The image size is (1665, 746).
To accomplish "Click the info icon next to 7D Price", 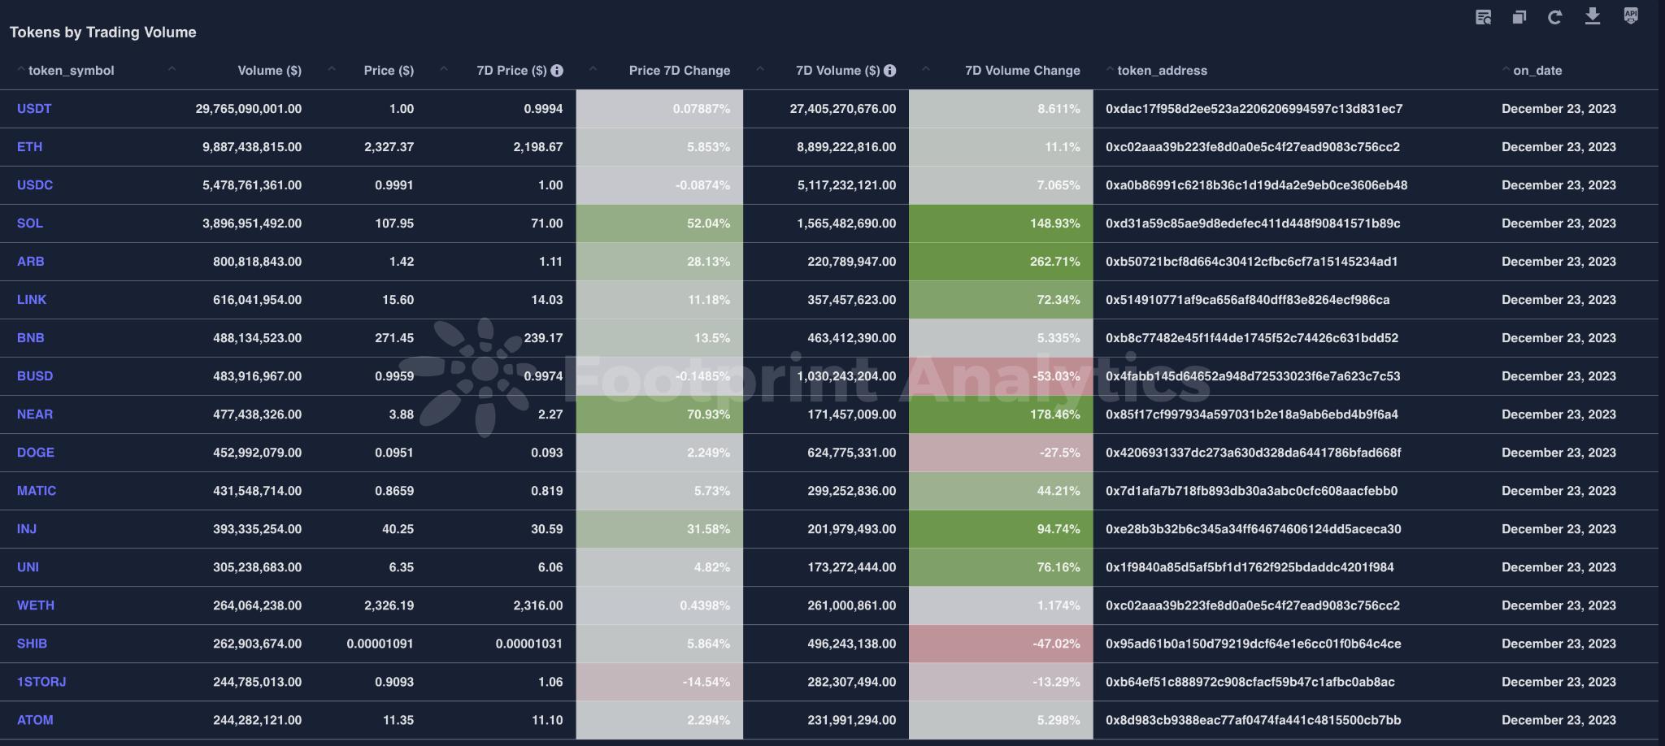I will pyautogui.click(x=557, y=70).
